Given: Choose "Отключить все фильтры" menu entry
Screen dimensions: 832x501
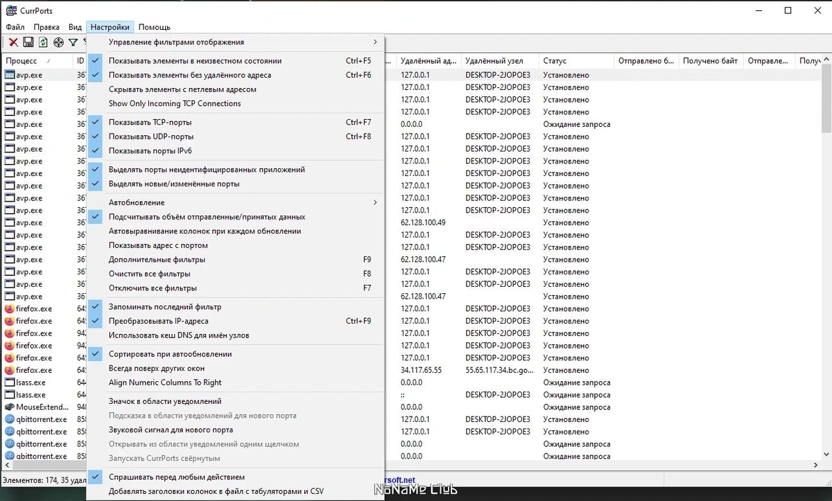Looking at the screenshot, I should point(235,288).
